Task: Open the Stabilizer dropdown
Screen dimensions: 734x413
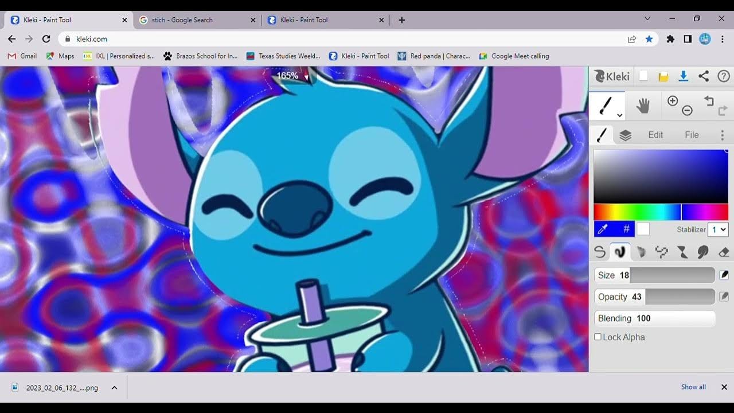Action: point(719,229)
